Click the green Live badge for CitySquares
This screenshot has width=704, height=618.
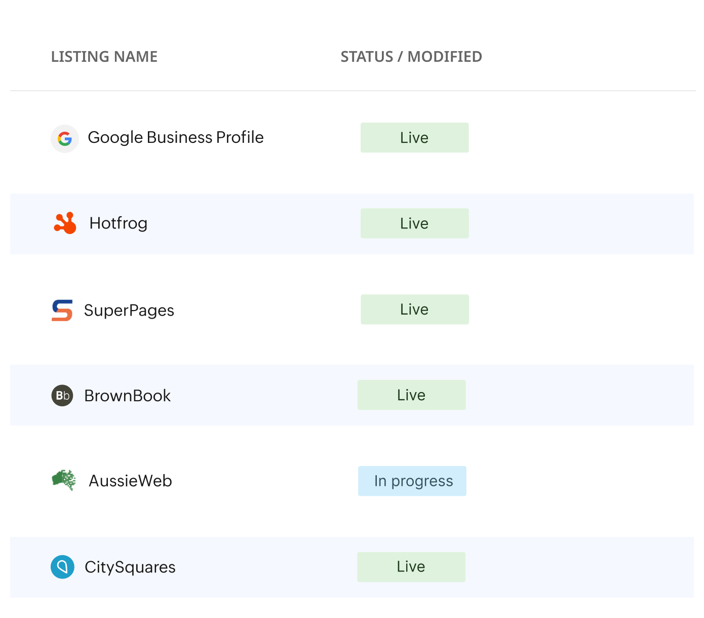pos(411,567)
